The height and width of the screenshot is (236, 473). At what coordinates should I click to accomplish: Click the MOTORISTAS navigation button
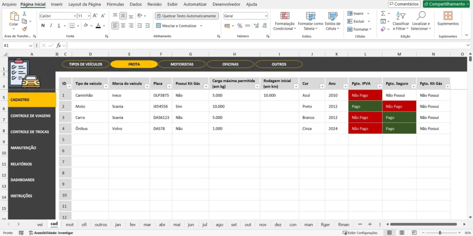click(x=182, y=64)
